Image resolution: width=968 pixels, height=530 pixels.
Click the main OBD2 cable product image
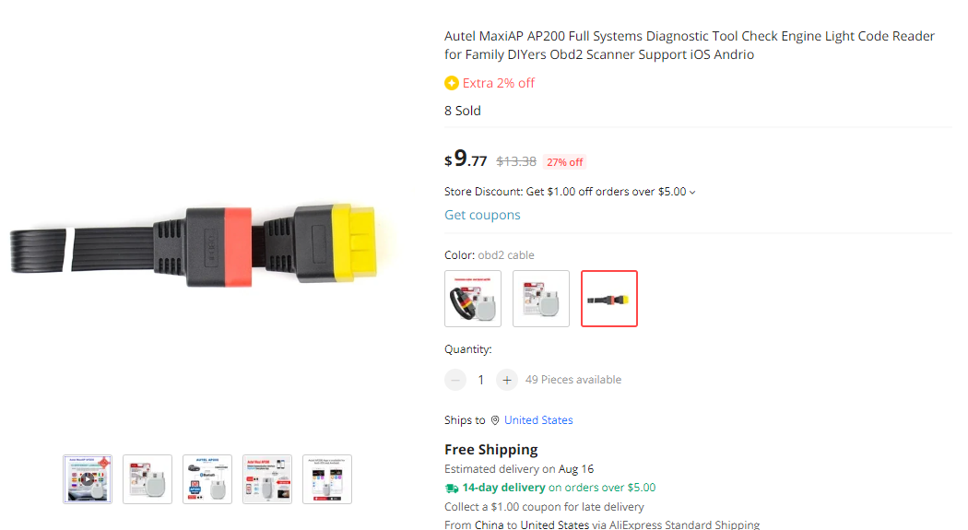(195, 246)
